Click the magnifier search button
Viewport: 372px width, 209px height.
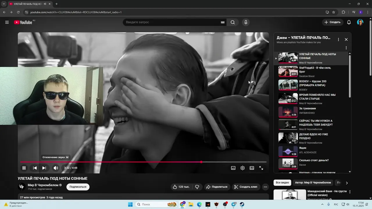pos(233,22)
